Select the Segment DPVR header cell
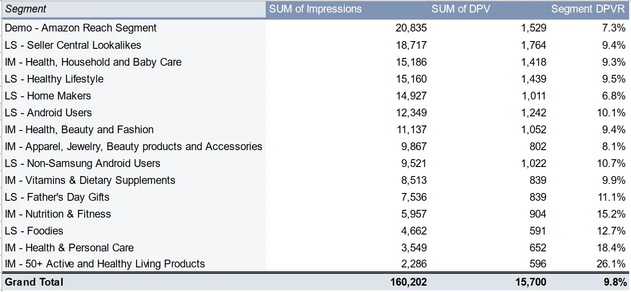This screenshot has width=631, height=292. click(x=588, y=9)
